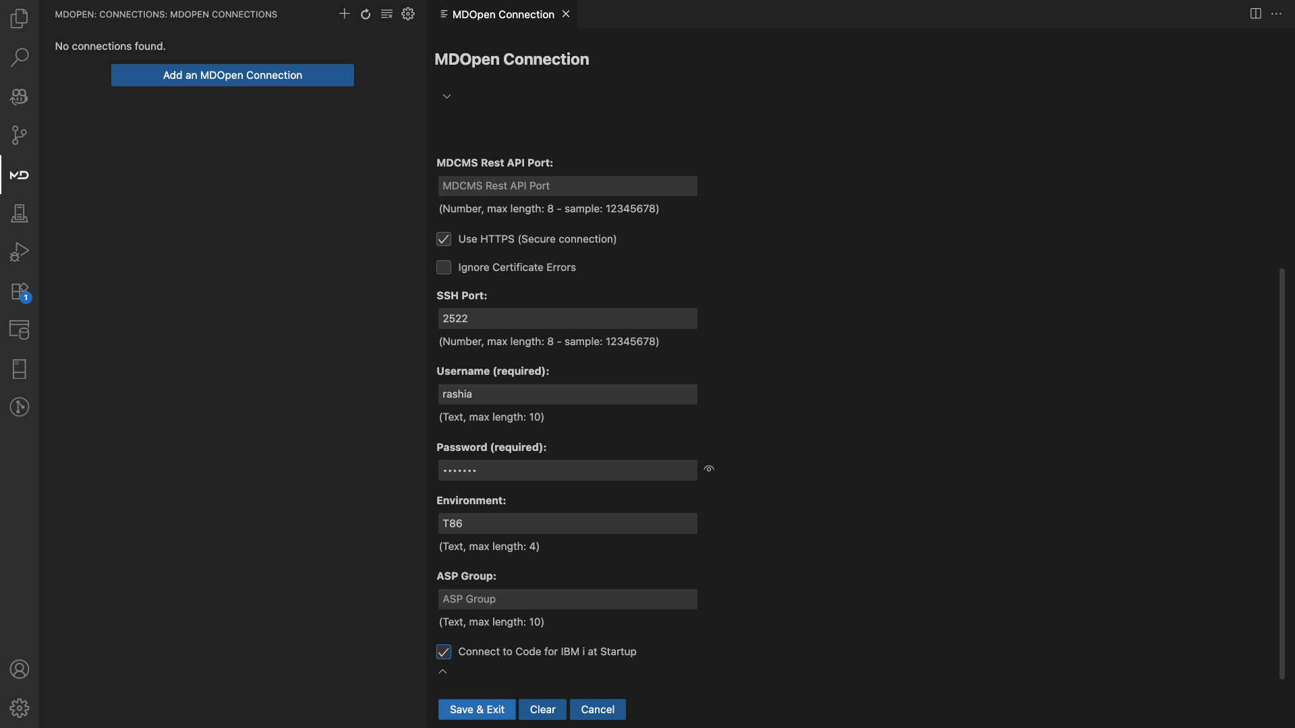Uncheck Connect to Code for IBM i at Startup
The width and height of the screenshot is (1295, 728).
click(444, 652)
